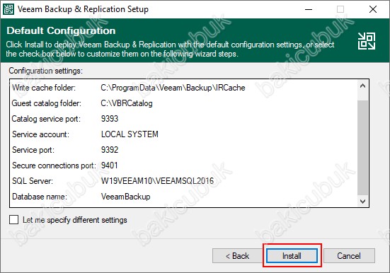390x273 pixels.
Task: Go back with the '< Back' button
Action: pos(237,255)
